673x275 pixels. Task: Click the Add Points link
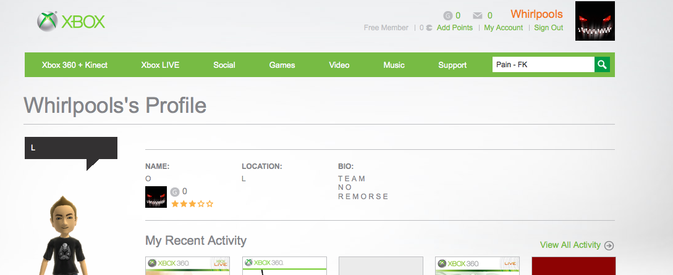click(454, 28)
